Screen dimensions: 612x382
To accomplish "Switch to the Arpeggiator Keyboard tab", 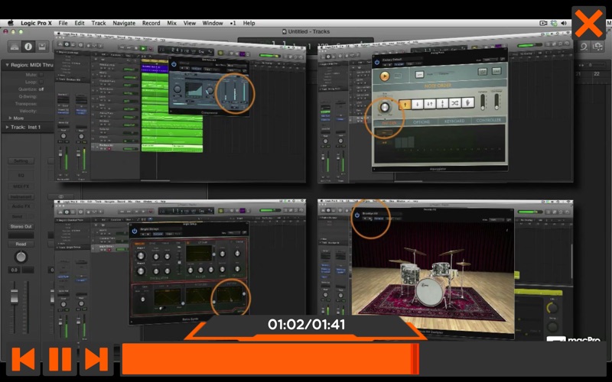I will [x=454, y=121].
